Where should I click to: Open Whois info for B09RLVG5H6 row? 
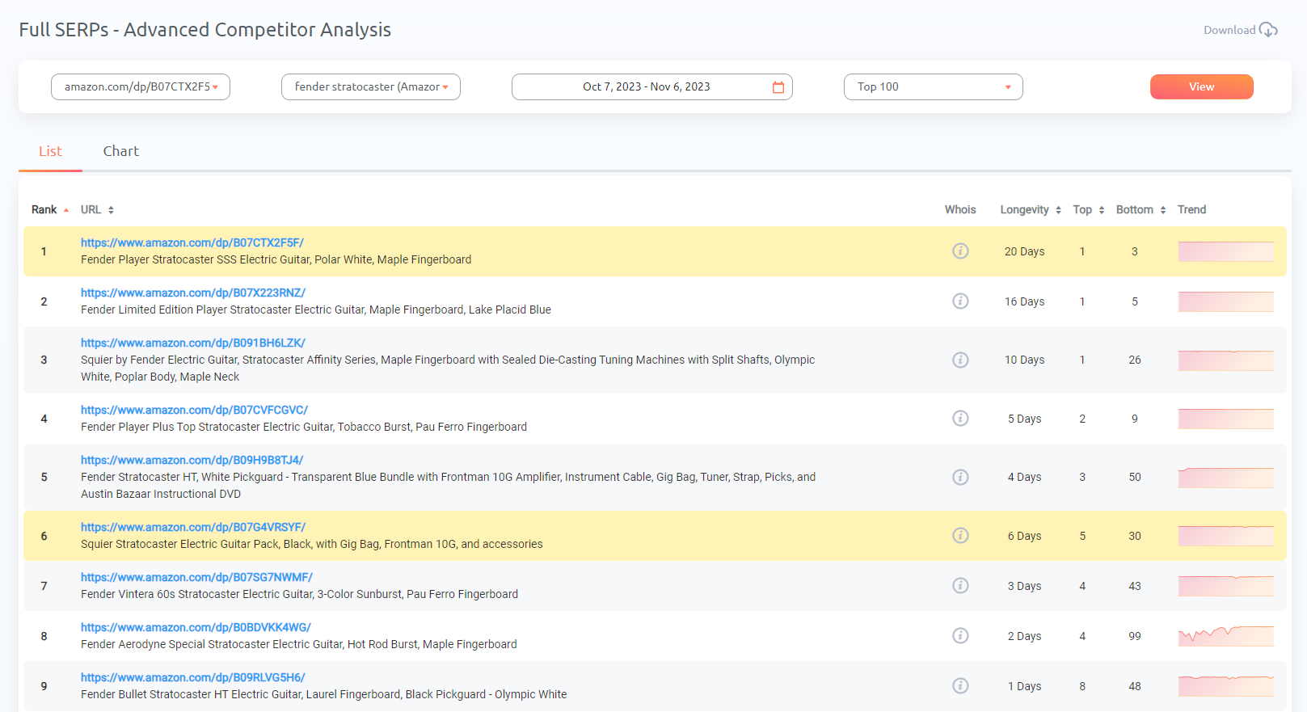(960, 686)
